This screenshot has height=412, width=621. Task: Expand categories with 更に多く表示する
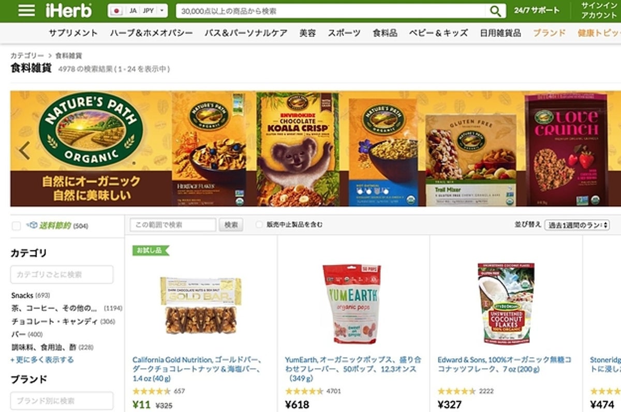coord(42,360)
